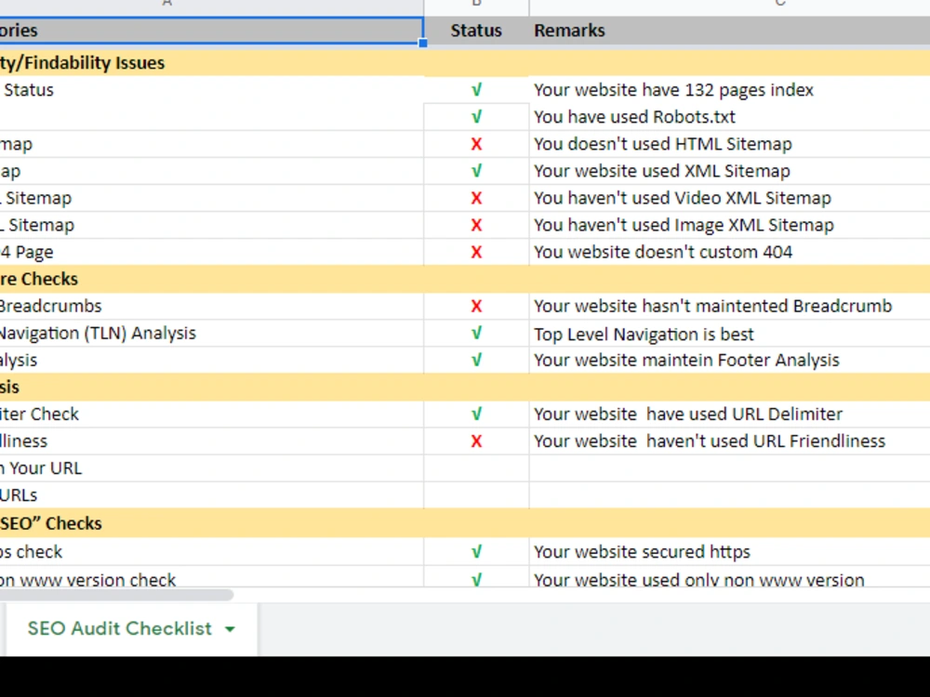930x697 pixels.
Task: Click the green check for URL Delimiter
Action: [x=476, y=414]
